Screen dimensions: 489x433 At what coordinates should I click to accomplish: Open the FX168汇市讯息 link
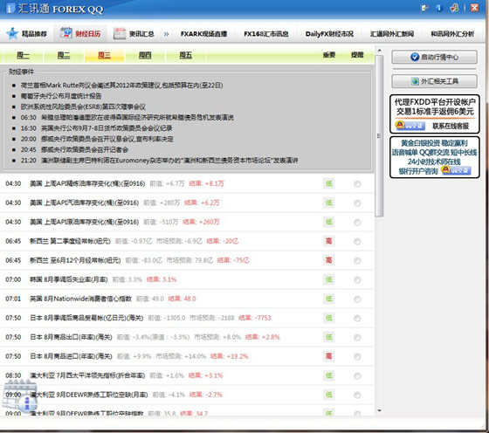[266, 34]
